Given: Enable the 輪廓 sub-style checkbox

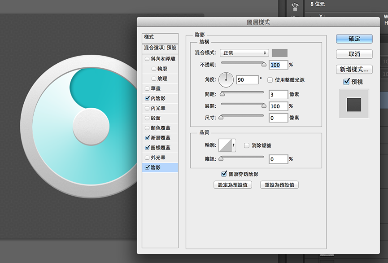Looking at the screenshot, I should click(154, 69).
